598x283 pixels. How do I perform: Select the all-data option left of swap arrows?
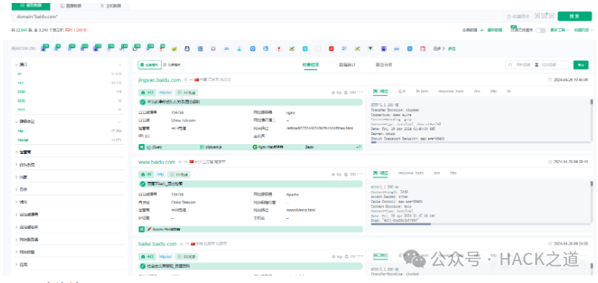pyautogui.click(x=470, y=29)
